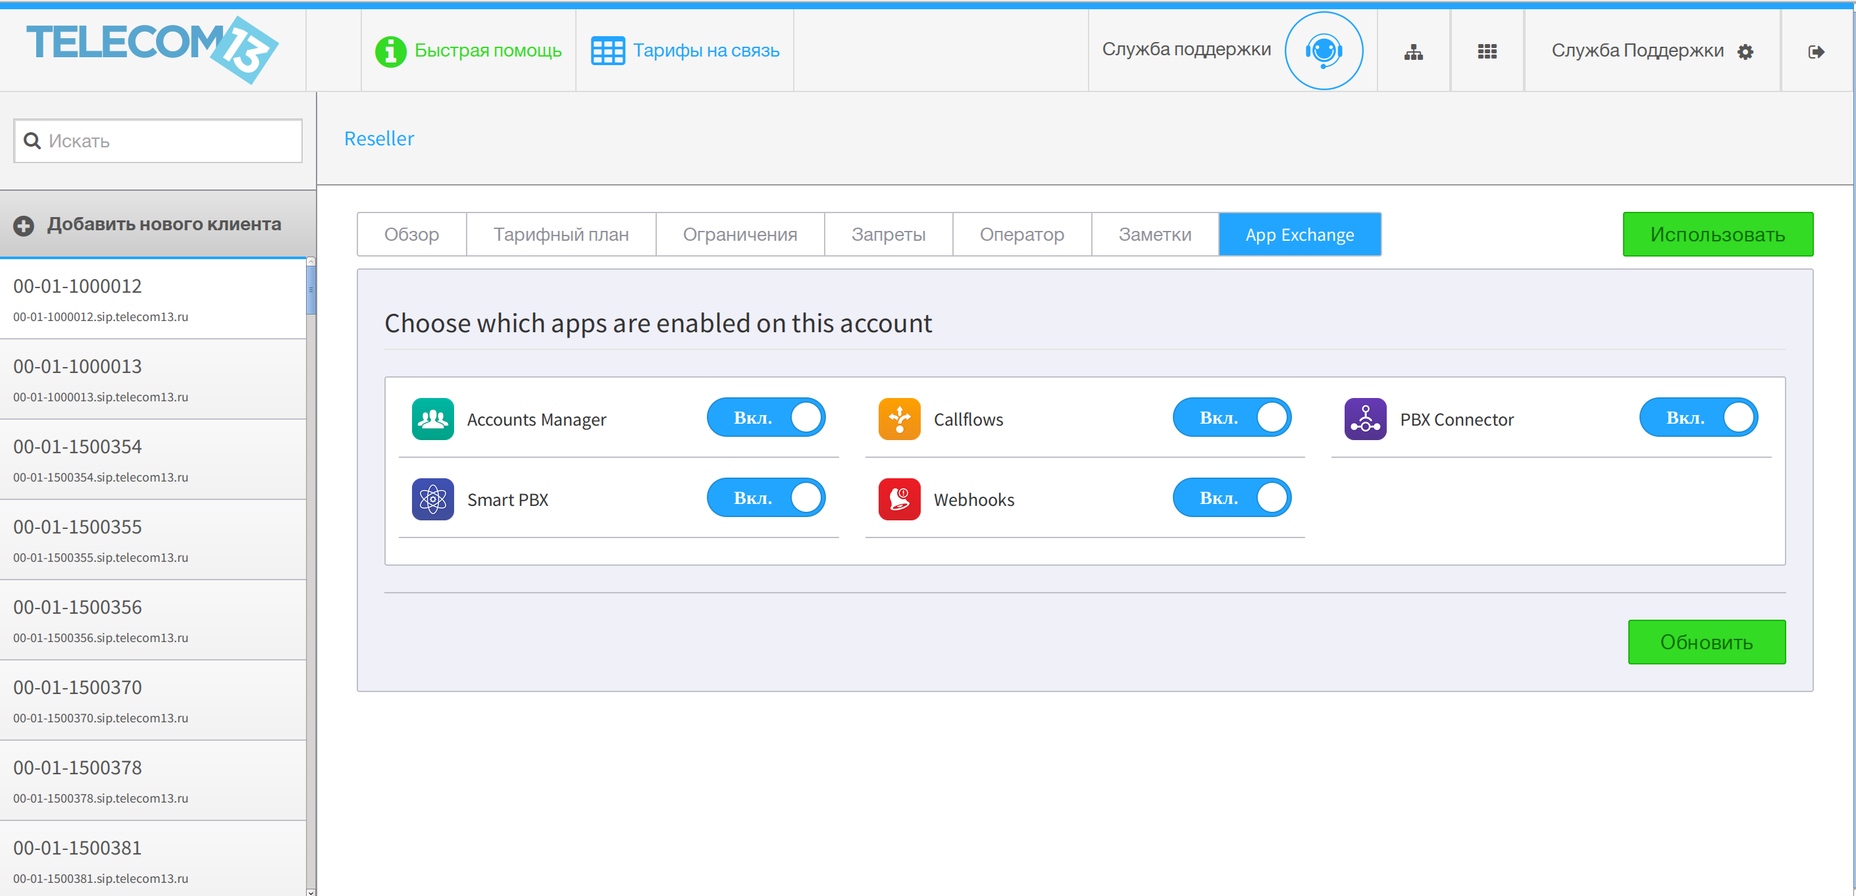Select client 00-01-1500381

pyautogui.click(x=153, y=859)
